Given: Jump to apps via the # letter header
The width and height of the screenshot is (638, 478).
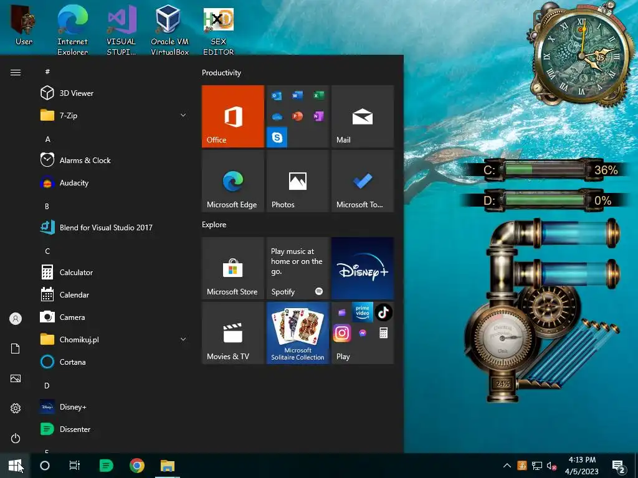Looking at the screenshot, I should pyautogui.click(x=47, y=72).
